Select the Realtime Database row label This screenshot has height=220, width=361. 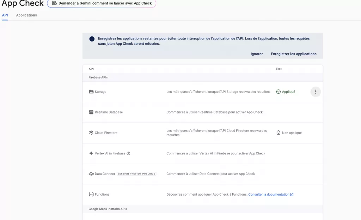click(109, 112)
